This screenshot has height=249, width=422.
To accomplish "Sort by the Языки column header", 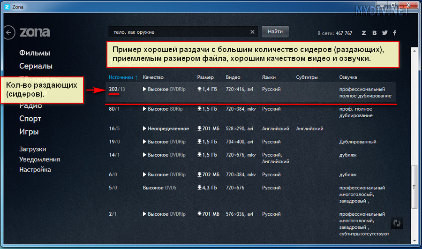I will pos(269,77).
